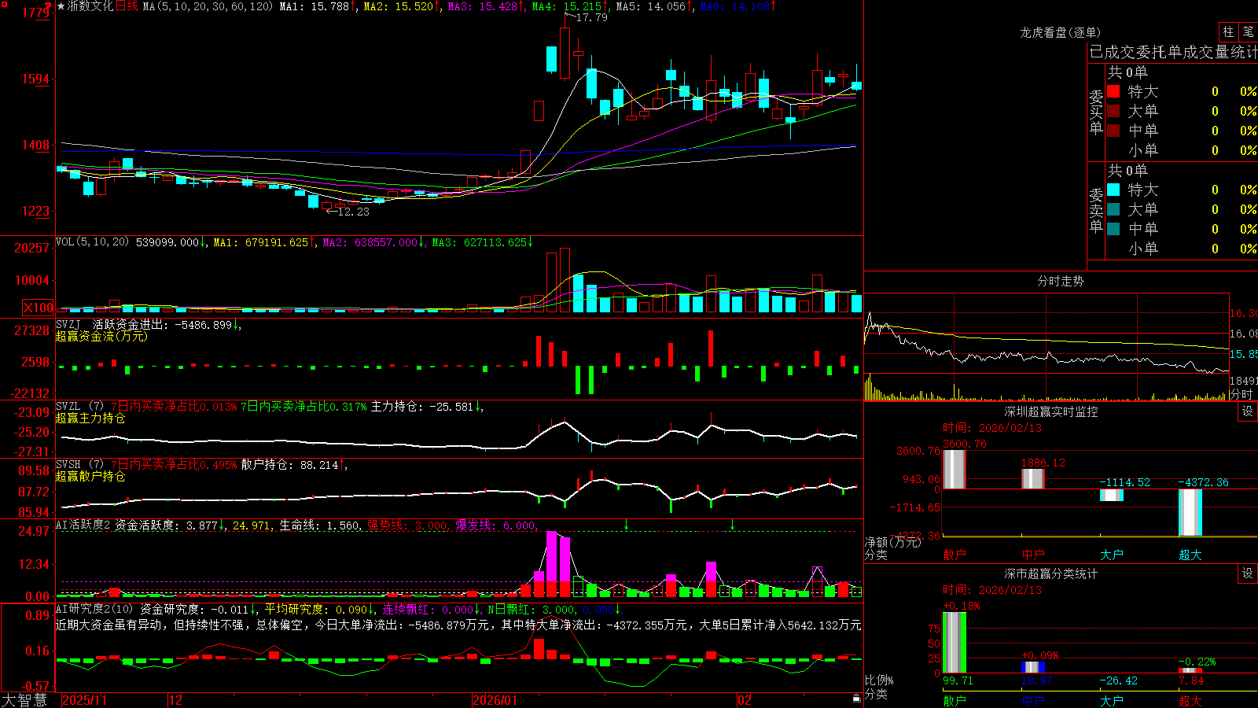The height and width of the screenshot is (708, 1258).
Task: Open 设 settings for 深圳超赢实时监控
Action: click(1248, 411)
